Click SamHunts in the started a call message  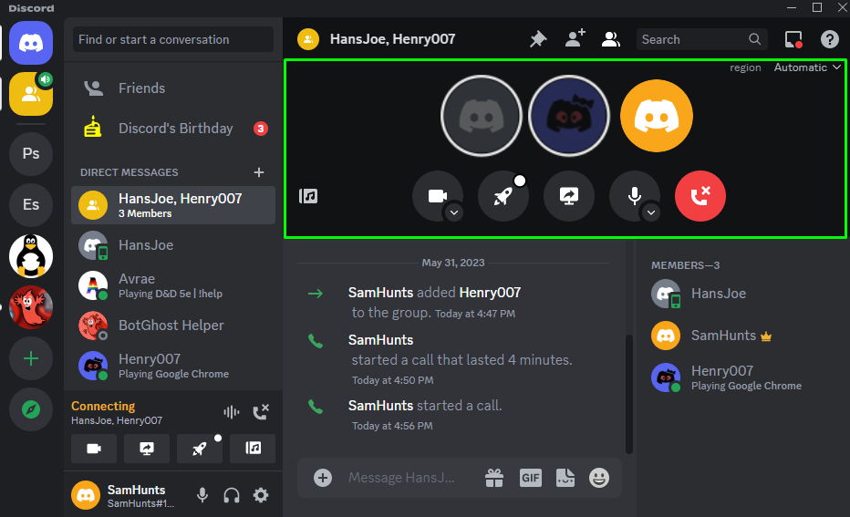380,406
